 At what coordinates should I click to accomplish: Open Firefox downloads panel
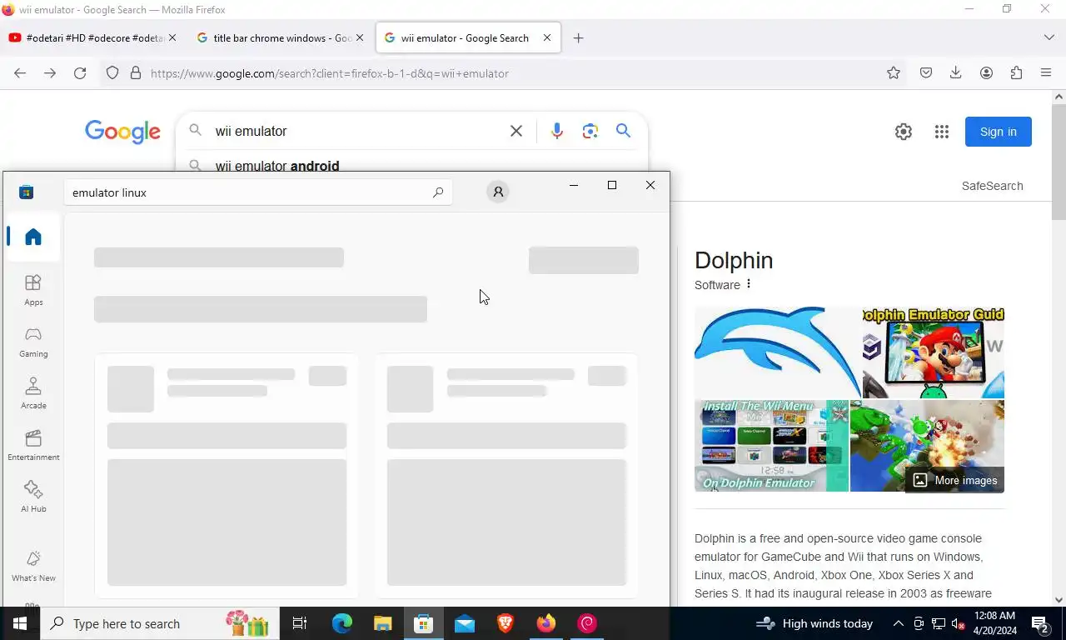[956, 73]
